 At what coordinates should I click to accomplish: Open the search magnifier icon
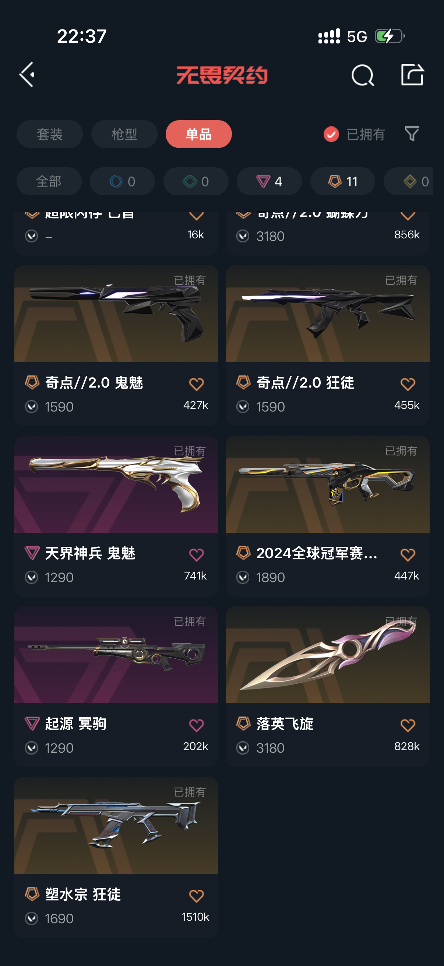click(x=362, y=75)
